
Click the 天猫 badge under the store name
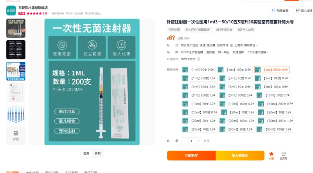coord(22,13)
